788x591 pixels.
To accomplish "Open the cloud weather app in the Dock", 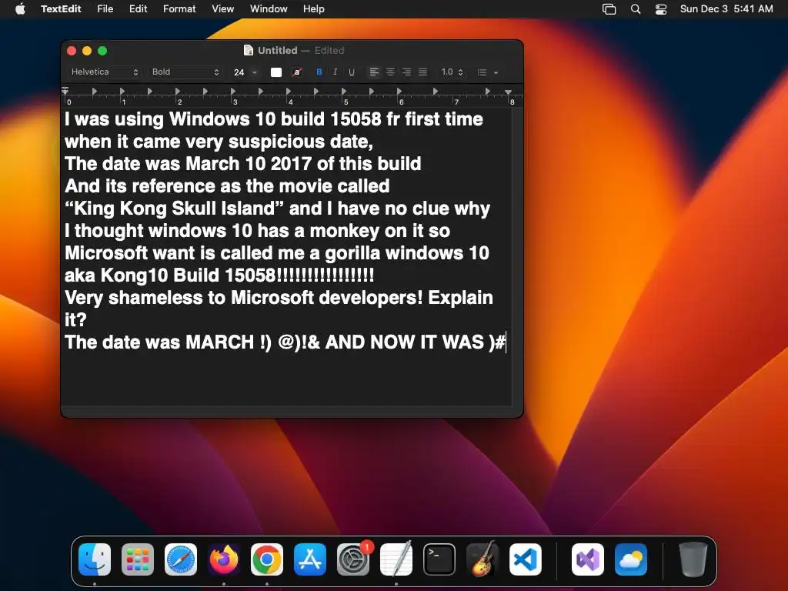I will point(631,559).
